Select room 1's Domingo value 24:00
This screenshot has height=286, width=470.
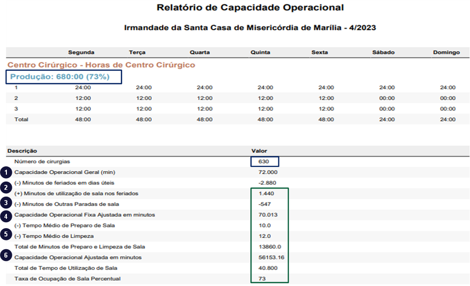pos(448,88)
